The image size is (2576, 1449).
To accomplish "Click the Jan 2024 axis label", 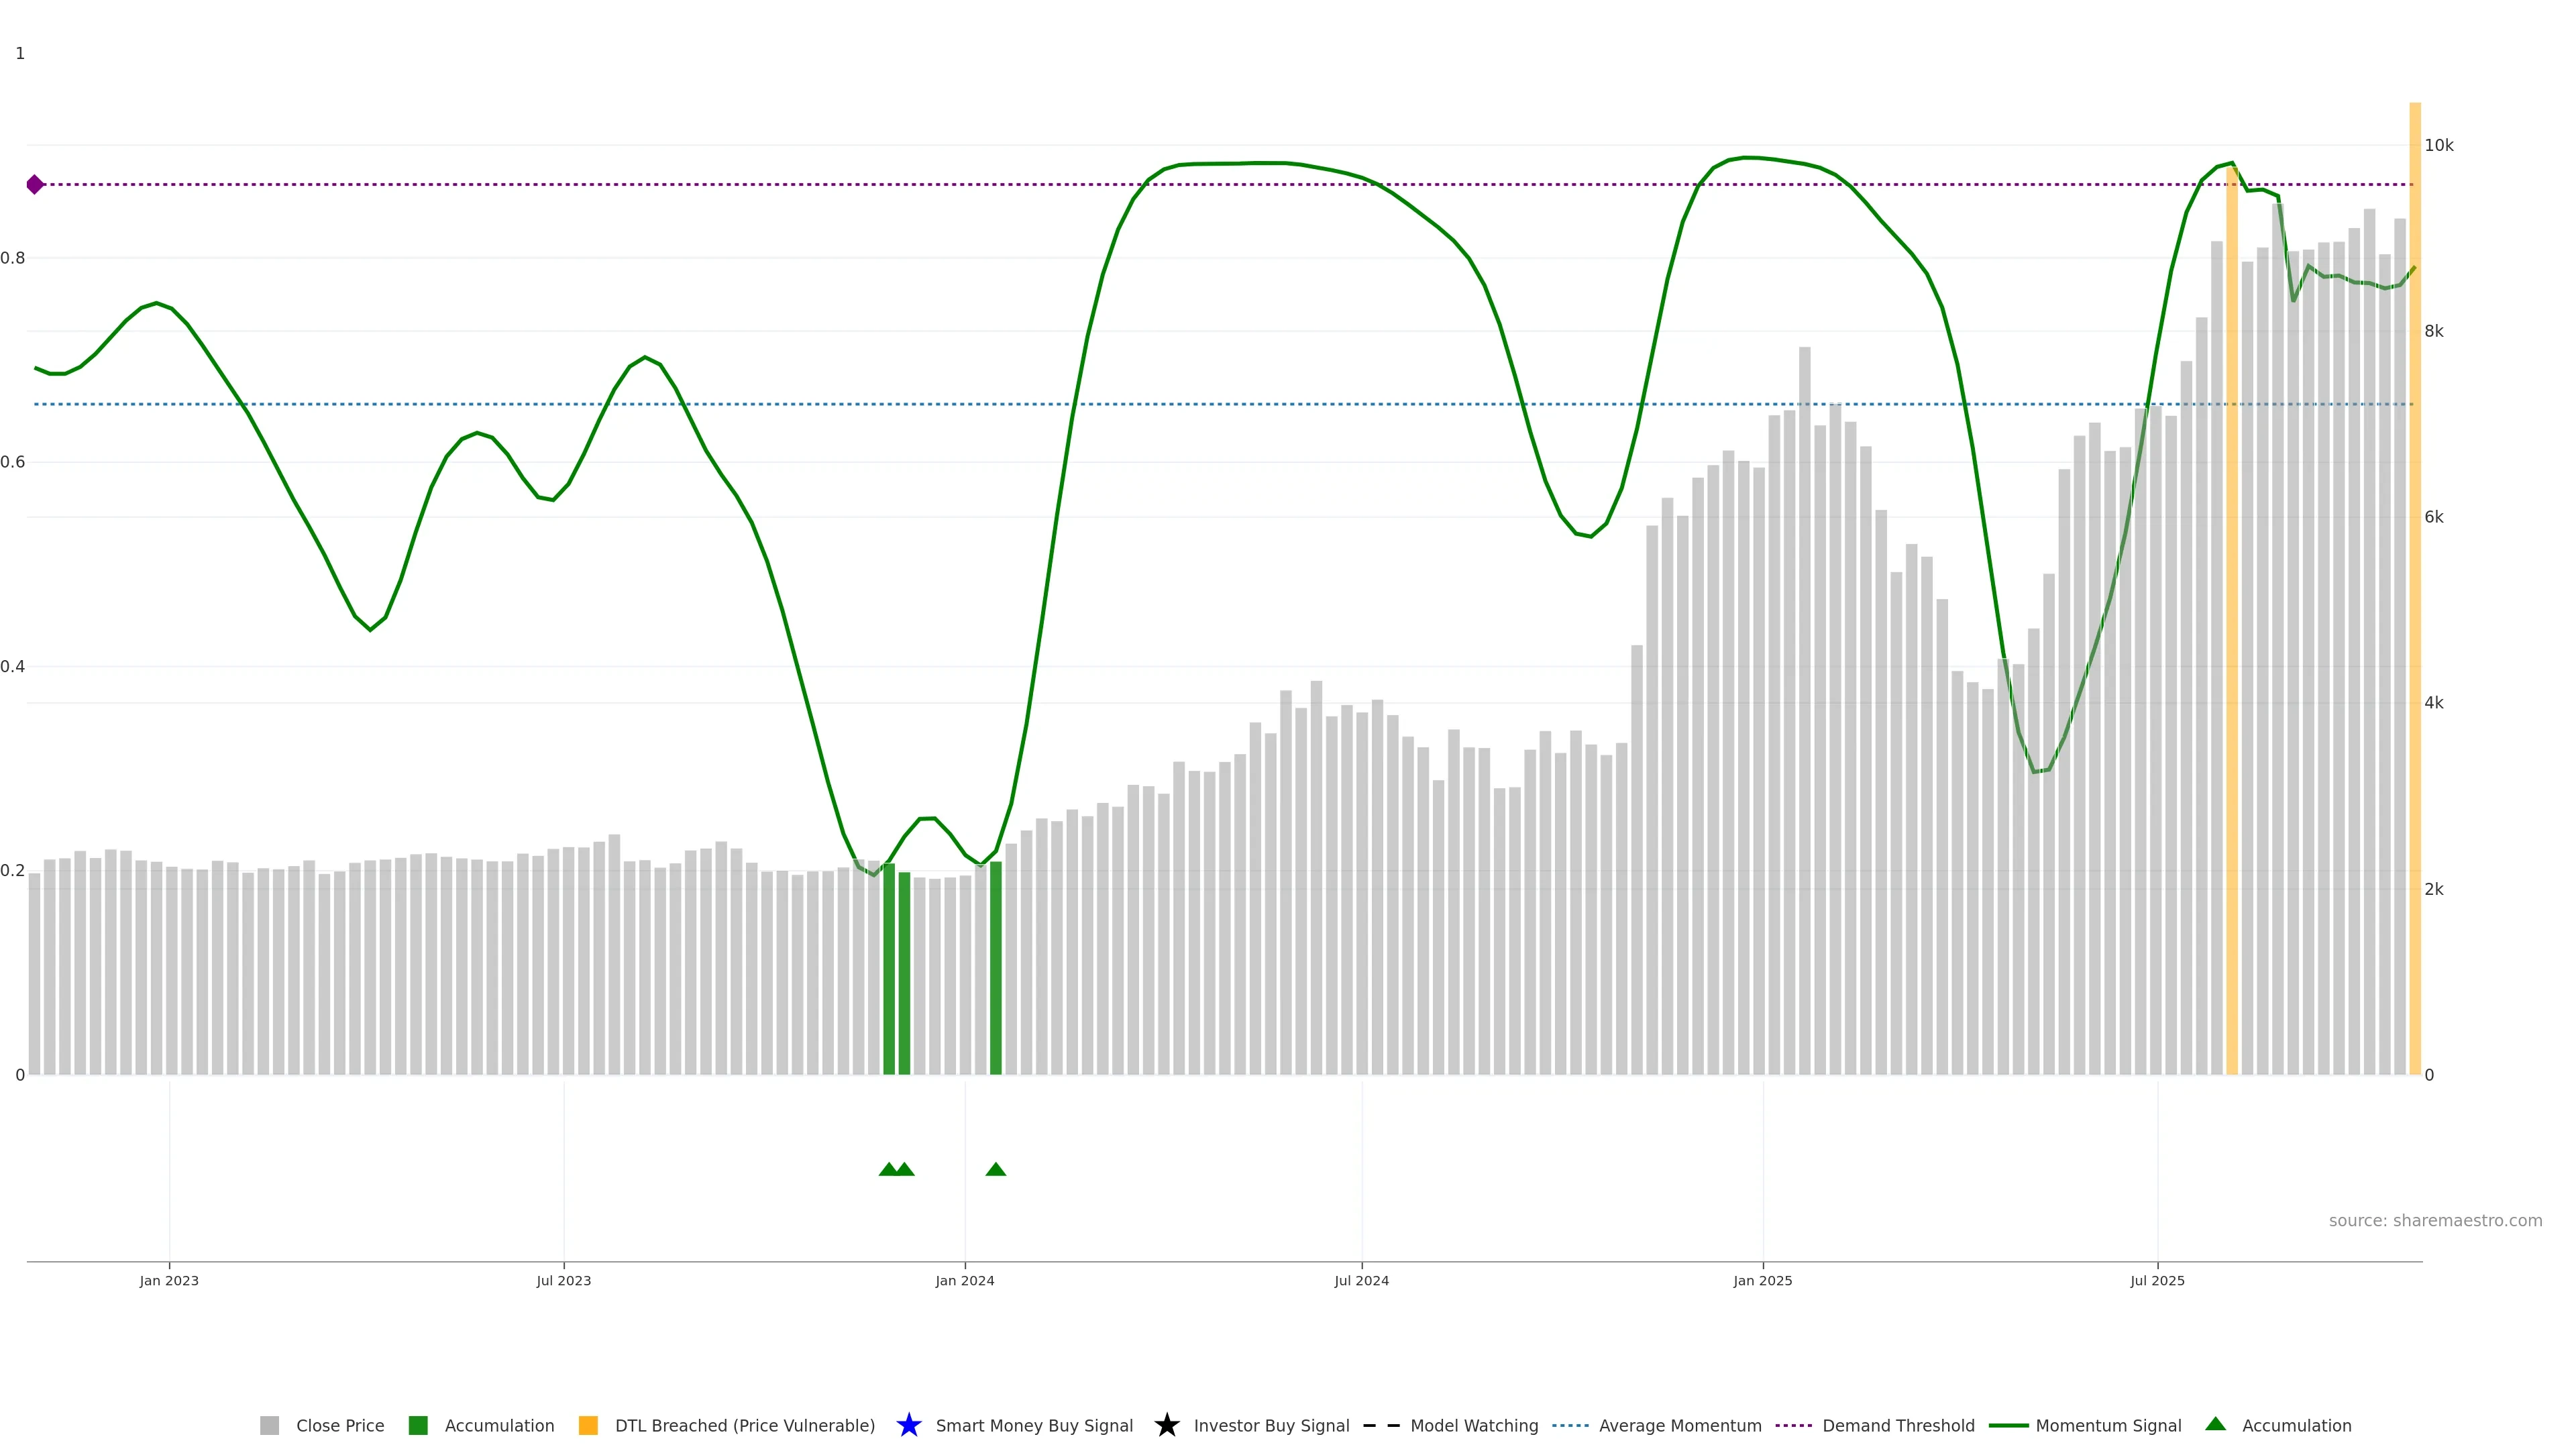I will pos(964,1280).
